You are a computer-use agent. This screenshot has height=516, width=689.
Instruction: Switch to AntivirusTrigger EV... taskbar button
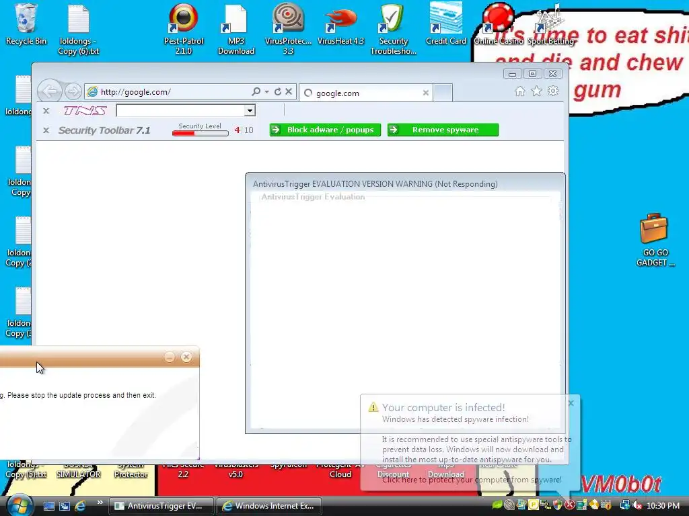tap(161, 506)
